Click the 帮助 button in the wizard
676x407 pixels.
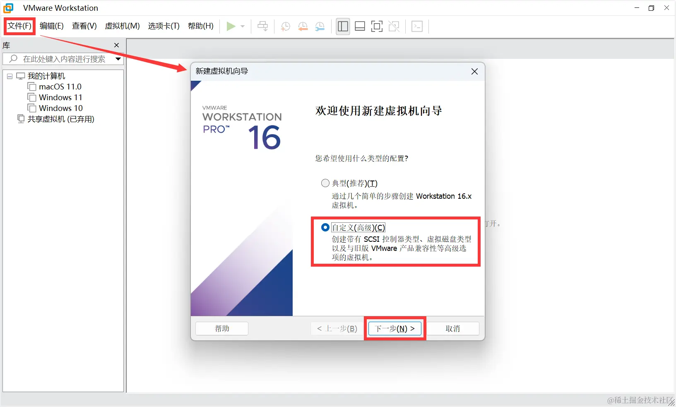[x=222, y=328]
